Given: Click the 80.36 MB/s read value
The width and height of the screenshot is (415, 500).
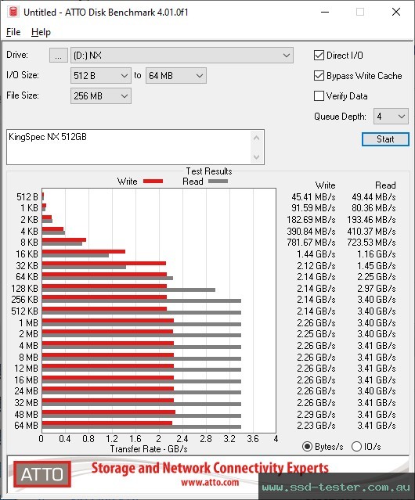Looking at the screenshot, I should tap(373, 208).
